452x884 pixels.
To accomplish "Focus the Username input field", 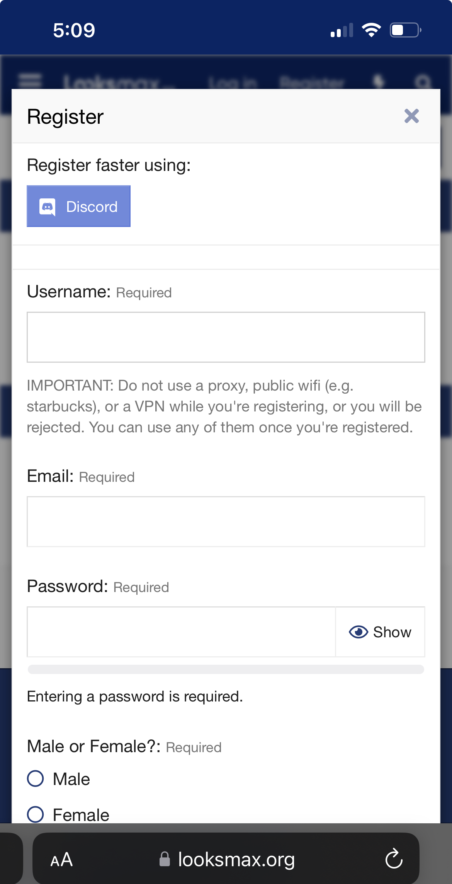I will tap(226, 337).
